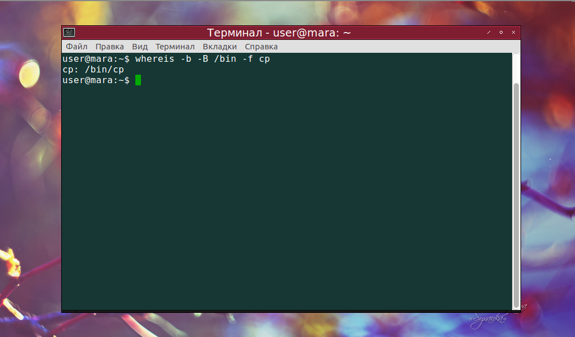Open the Справка menu
This screenshot has width=575, height=337.
click(x=261, y=47)
